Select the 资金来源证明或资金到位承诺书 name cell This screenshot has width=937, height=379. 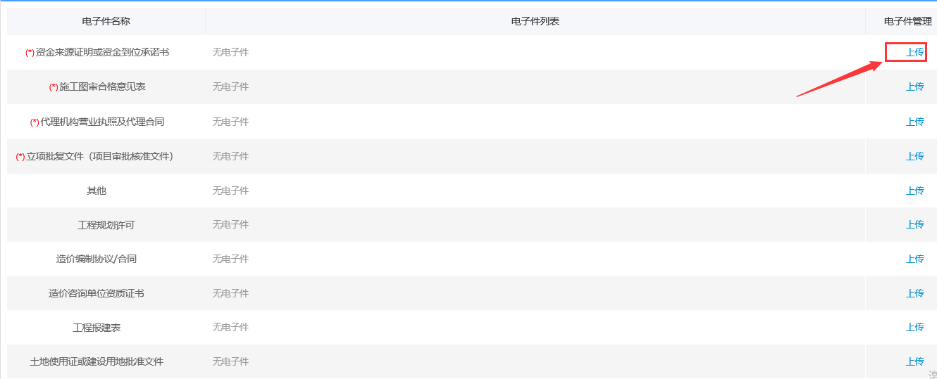coord(101,52)
